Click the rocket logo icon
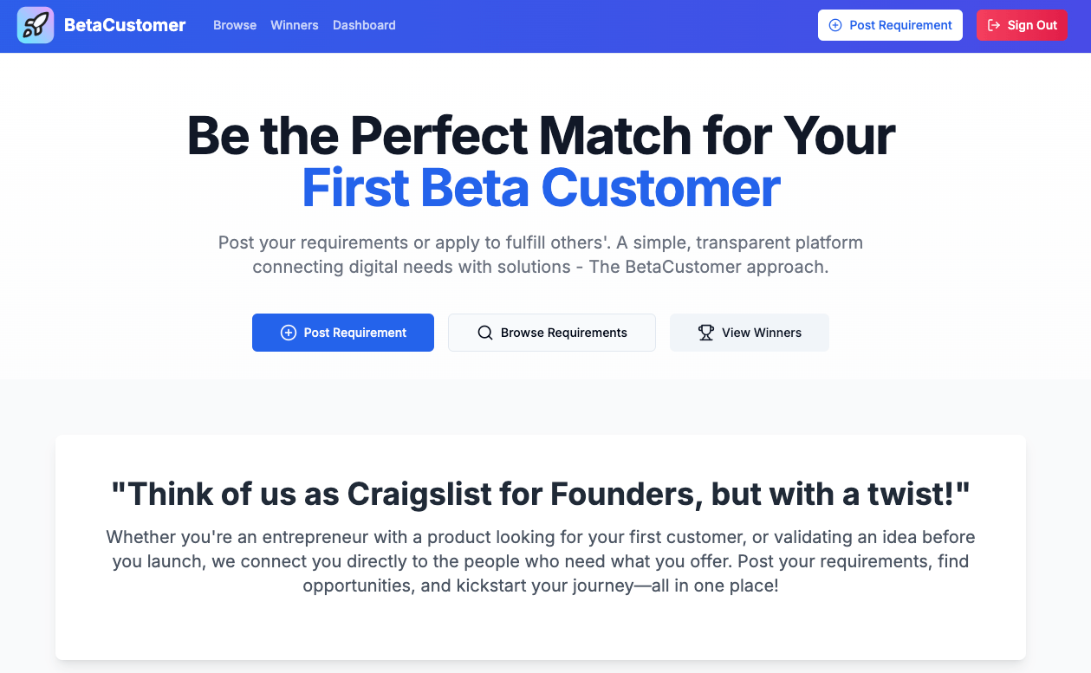Viewport: 1091px width, 673px height. pyautogui.click(x=36, y=25)
